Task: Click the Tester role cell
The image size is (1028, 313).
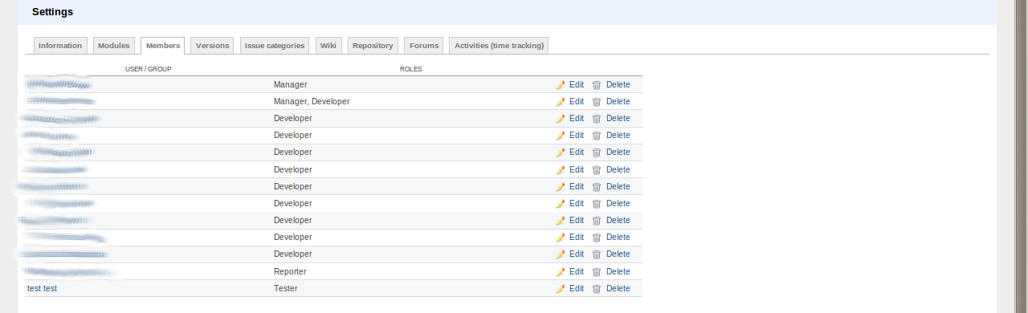Action: [x=285, y=288]
